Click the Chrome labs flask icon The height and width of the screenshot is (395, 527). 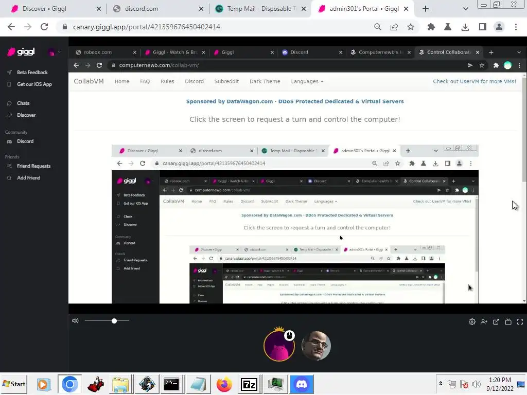(x=448, y=27)
